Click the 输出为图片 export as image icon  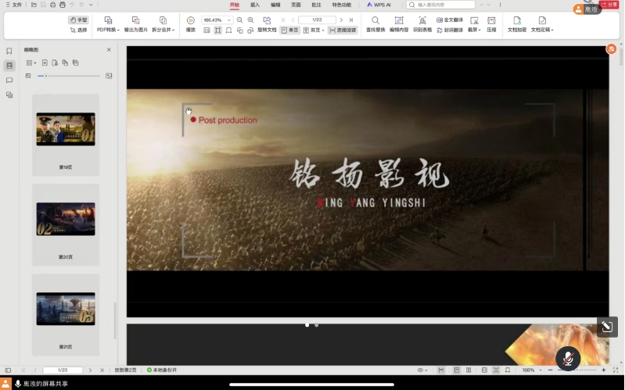pos(135,20)
